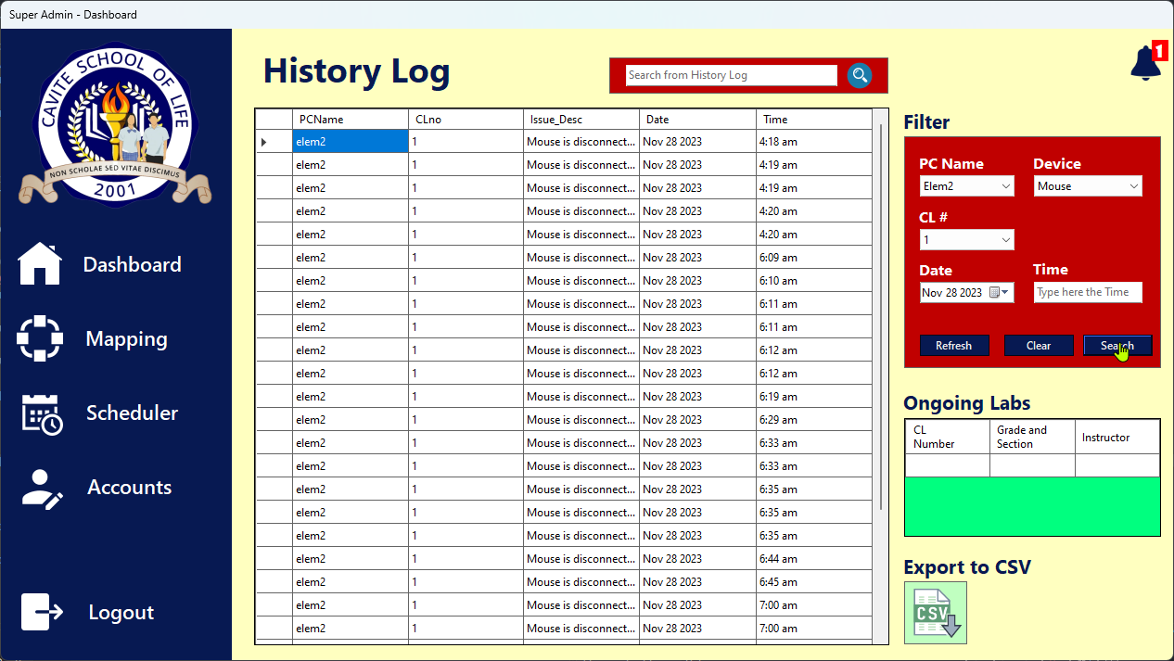The image size is (1174, 661).
Task: Click the Scheduler calendar icon
Action: tap(42, 413)
